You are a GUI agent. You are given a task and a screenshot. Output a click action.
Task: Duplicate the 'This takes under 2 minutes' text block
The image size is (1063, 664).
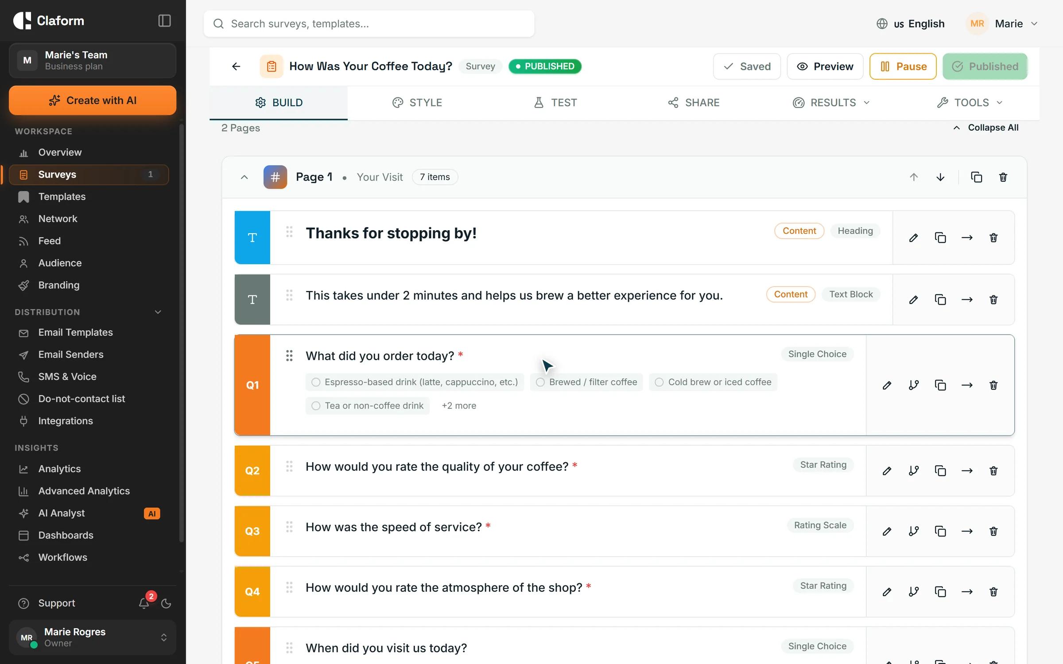(940, 300)
